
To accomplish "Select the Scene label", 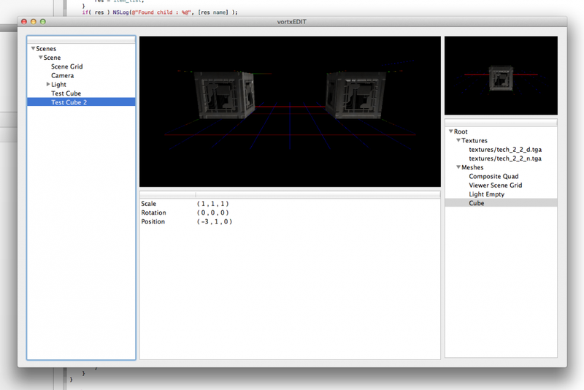I will pos(52,58).
